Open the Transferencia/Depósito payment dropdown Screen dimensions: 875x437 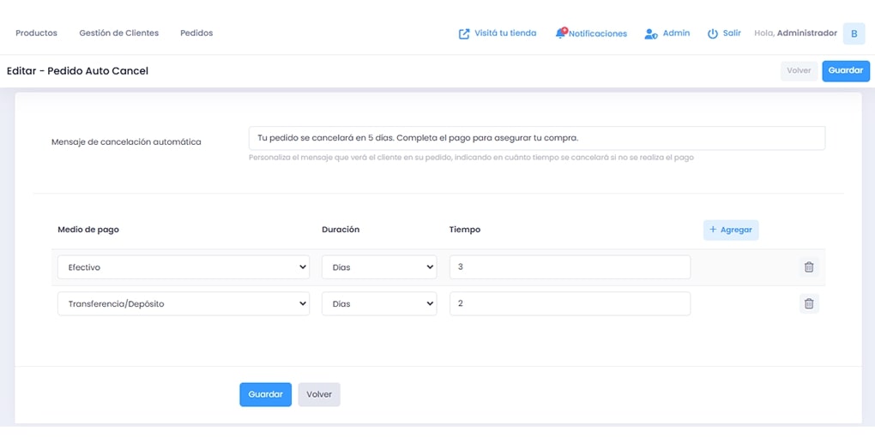pyautogui.click(x=184, y=303)
